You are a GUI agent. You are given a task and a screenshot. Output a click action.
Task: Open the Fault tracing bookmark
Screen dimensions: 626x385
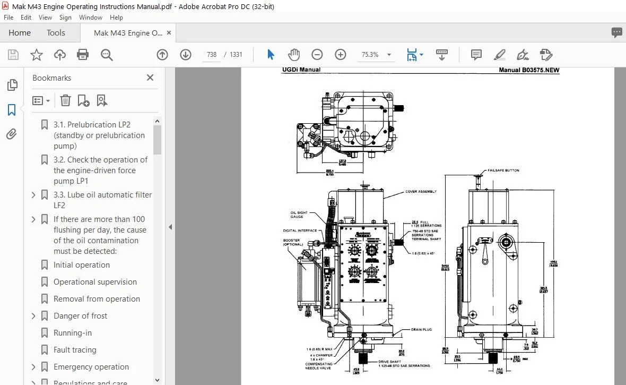pos(75,350)
